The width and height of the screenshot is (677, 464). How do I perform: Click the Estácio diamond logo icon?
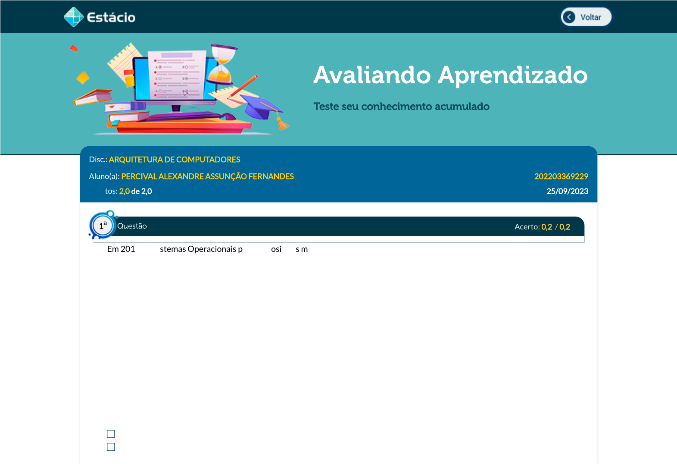[73, 17]
